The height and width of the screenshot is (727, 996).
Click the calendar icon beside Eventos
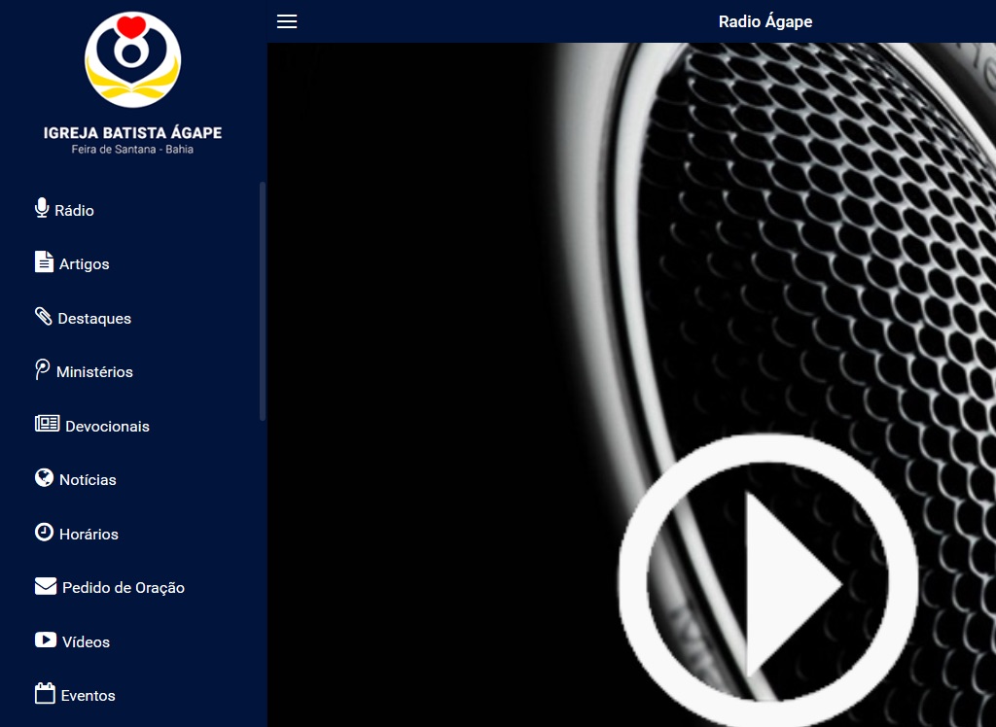tap(45, 693)
